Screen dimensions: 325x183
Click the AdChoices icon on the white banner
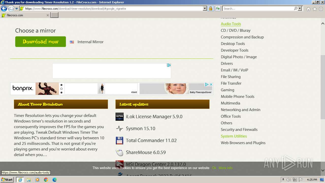(169, 65)
